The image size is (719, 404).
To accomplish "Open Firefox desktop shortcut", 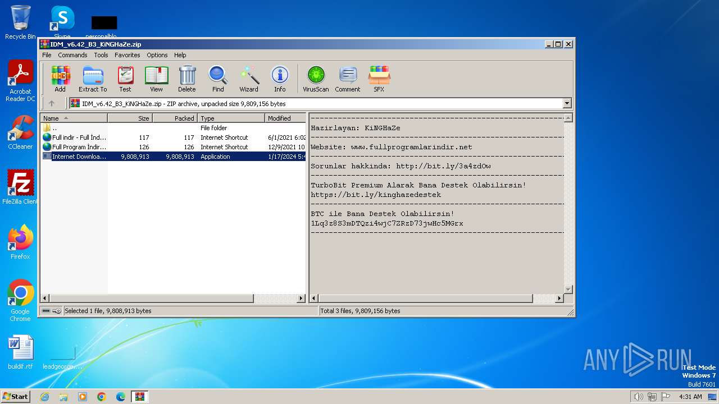I will pos(20,242).
